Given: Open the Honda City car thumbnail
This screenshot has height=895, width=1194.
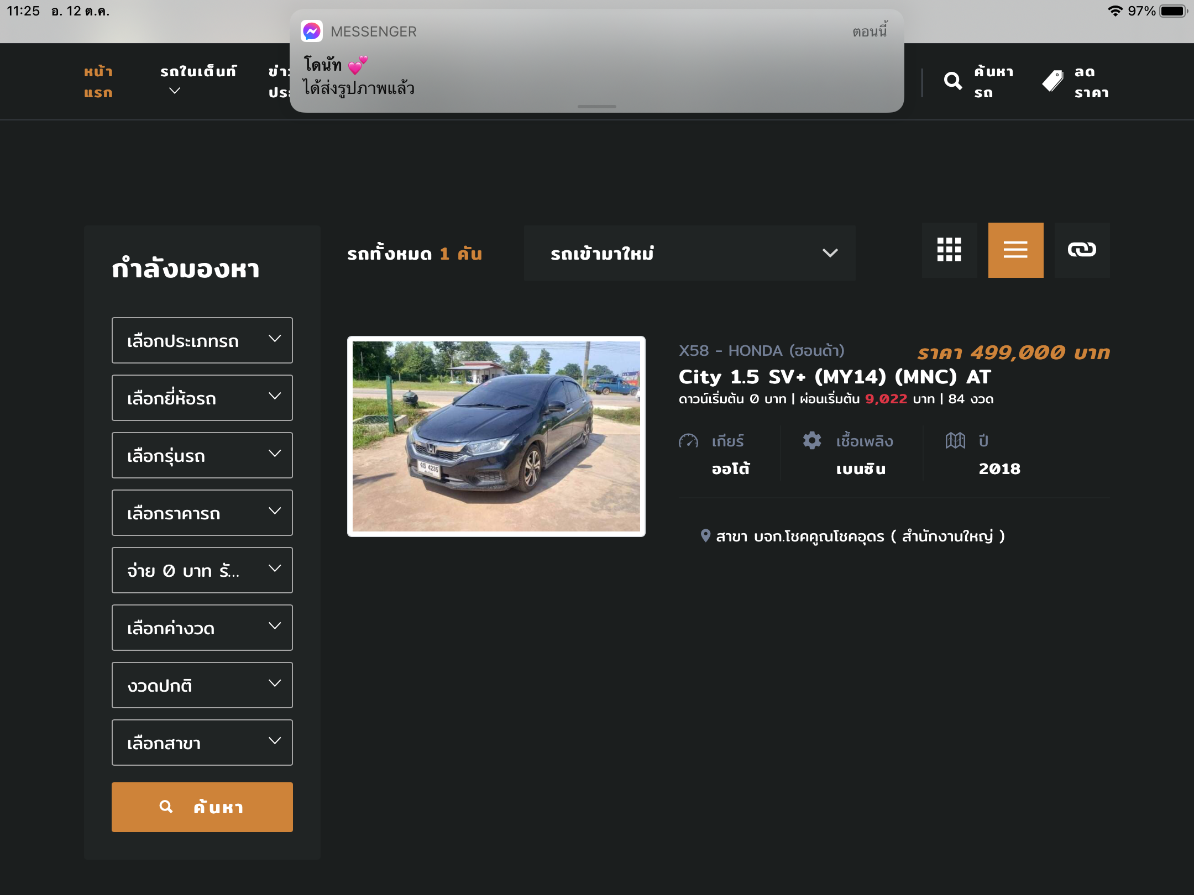Looking at the screenshot, I should tap(496, 436).
